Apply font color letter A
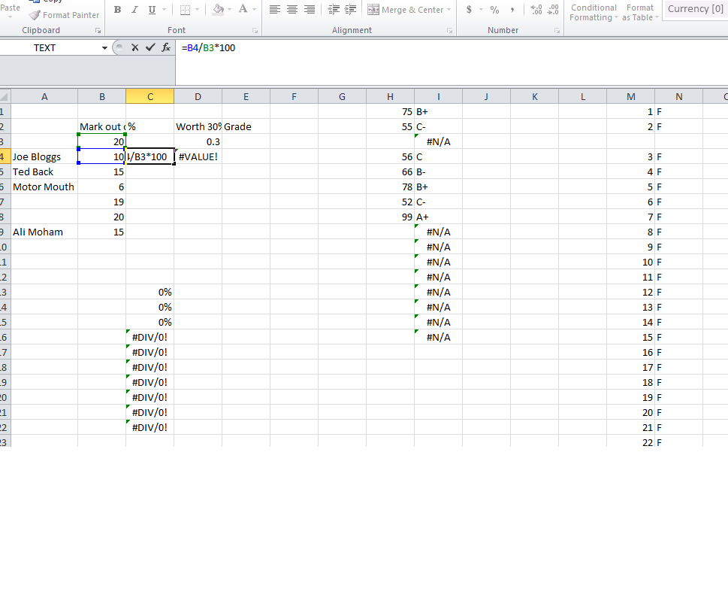 coord(243,9)
